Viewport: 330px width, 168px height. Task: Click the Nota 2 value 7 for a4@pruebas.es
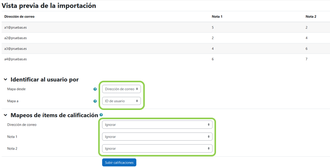[307, 59]
